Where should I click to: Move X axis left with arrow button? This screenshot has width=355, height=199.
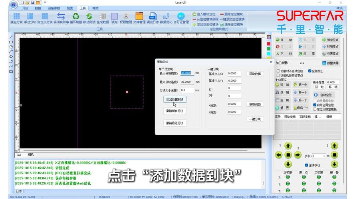[279, 155]
